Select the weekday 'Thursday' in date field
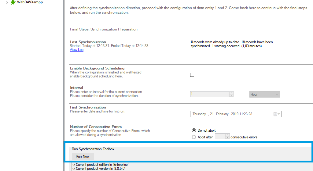313x171 pixels. pos(199,114)
